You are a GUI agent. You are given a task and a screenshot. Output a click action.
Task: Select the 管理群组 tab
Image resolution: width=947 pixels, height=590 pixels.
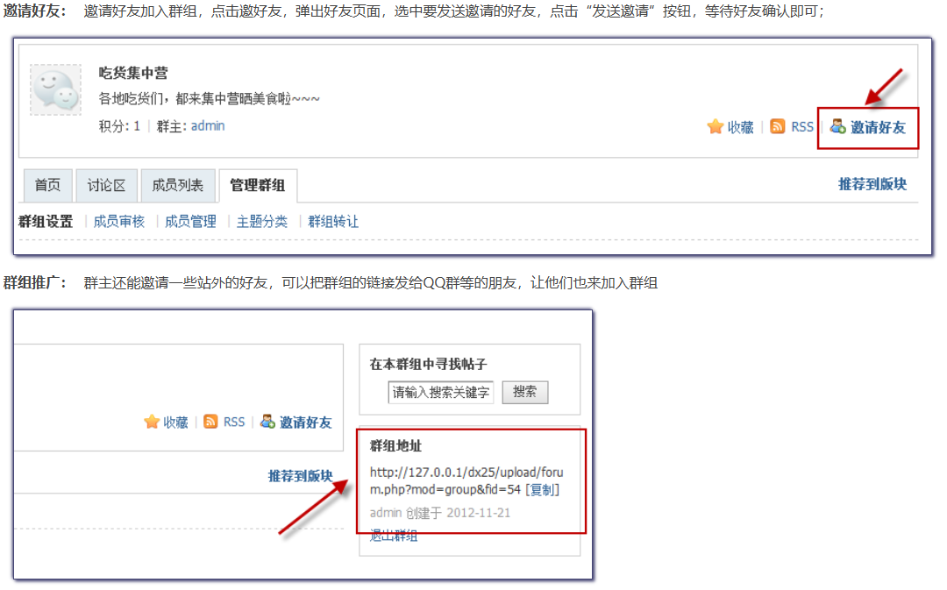[x=257, y=186]
